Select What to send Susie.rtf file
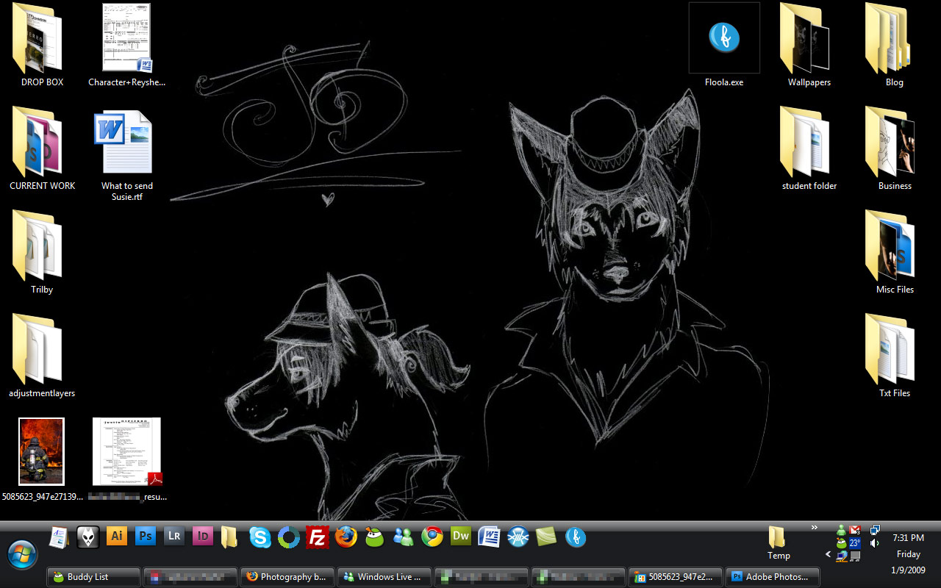Viewport: 941px width, 588px height. 127,154
